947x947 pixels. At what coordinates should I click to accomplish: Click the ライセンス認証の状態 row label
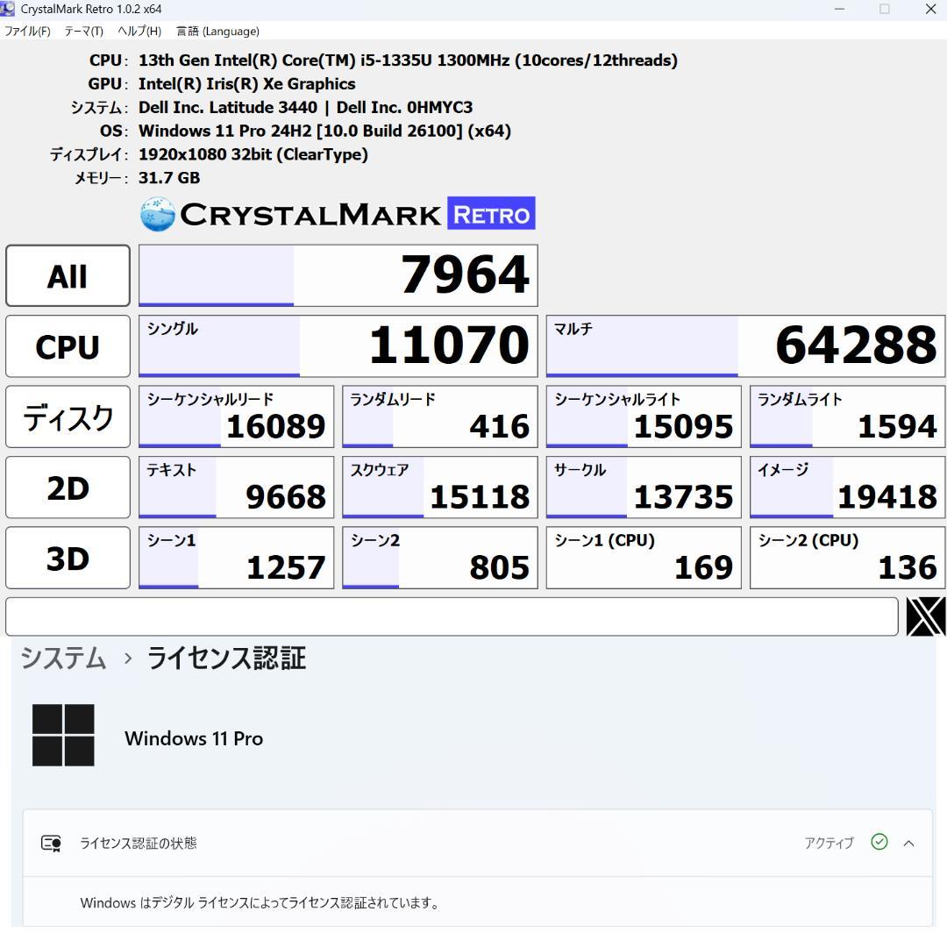tap(139, 844)
